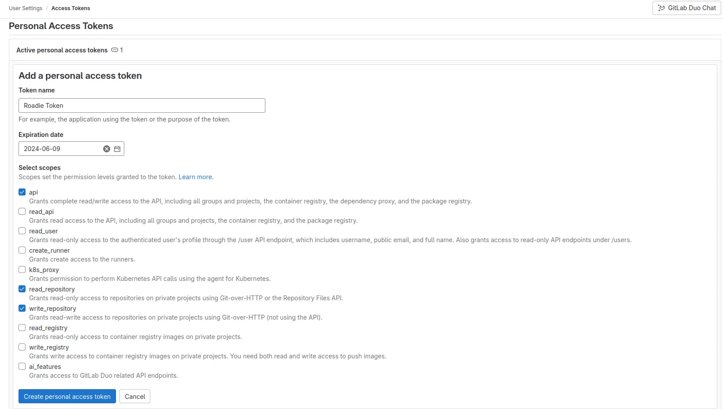723x409 pixels.
Task: Enable the read_api scope
Action: tap(22, 211)
